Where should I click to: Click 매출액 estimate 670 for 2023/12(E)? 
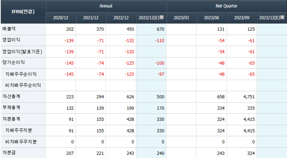(160, 29)
